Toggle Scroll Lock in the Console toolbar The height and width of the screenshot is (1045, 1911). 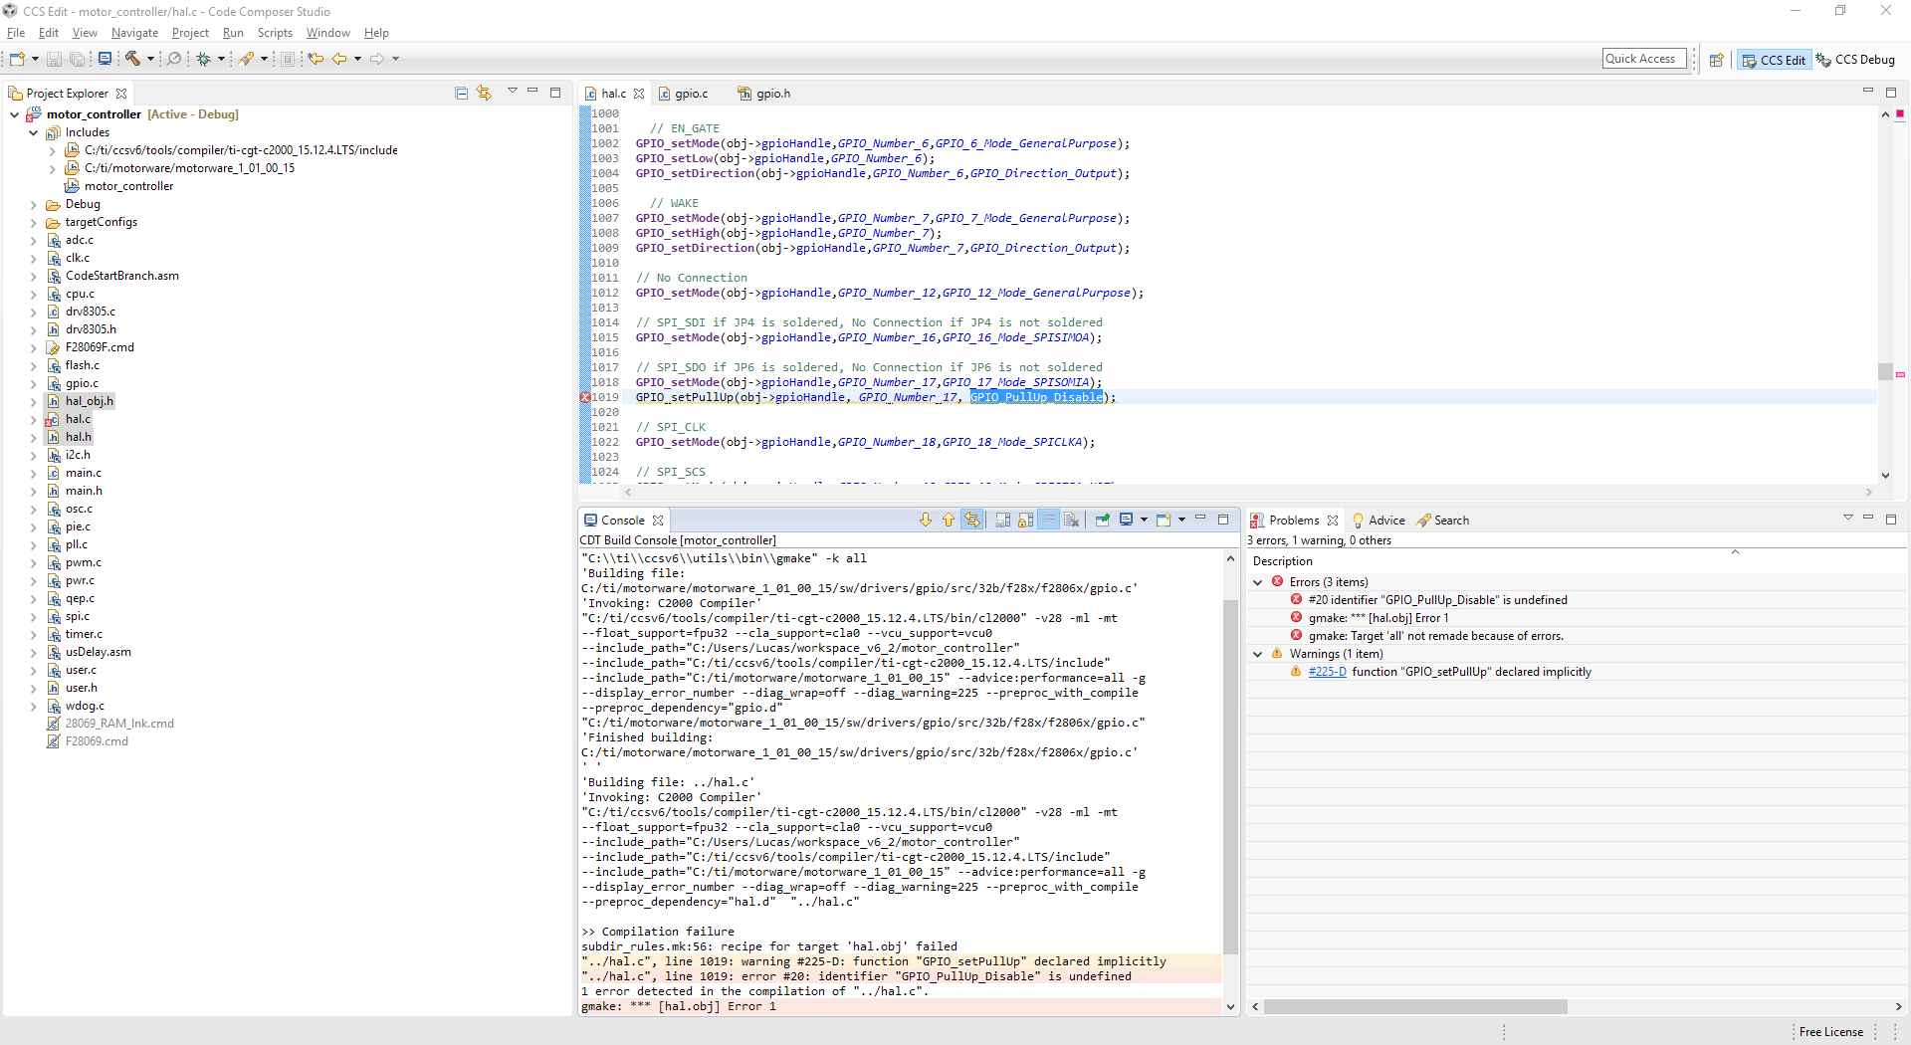[x=1025, y=520]
